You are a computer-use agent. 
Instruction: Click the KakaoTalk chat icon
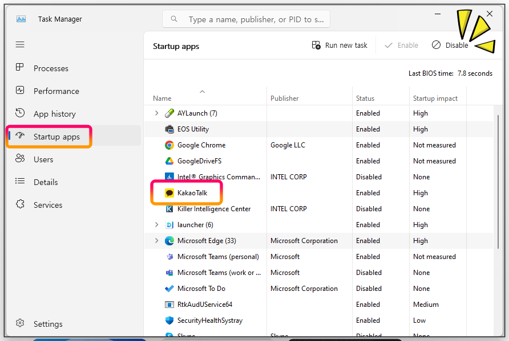pyautogui.click(x=169, y=193)
